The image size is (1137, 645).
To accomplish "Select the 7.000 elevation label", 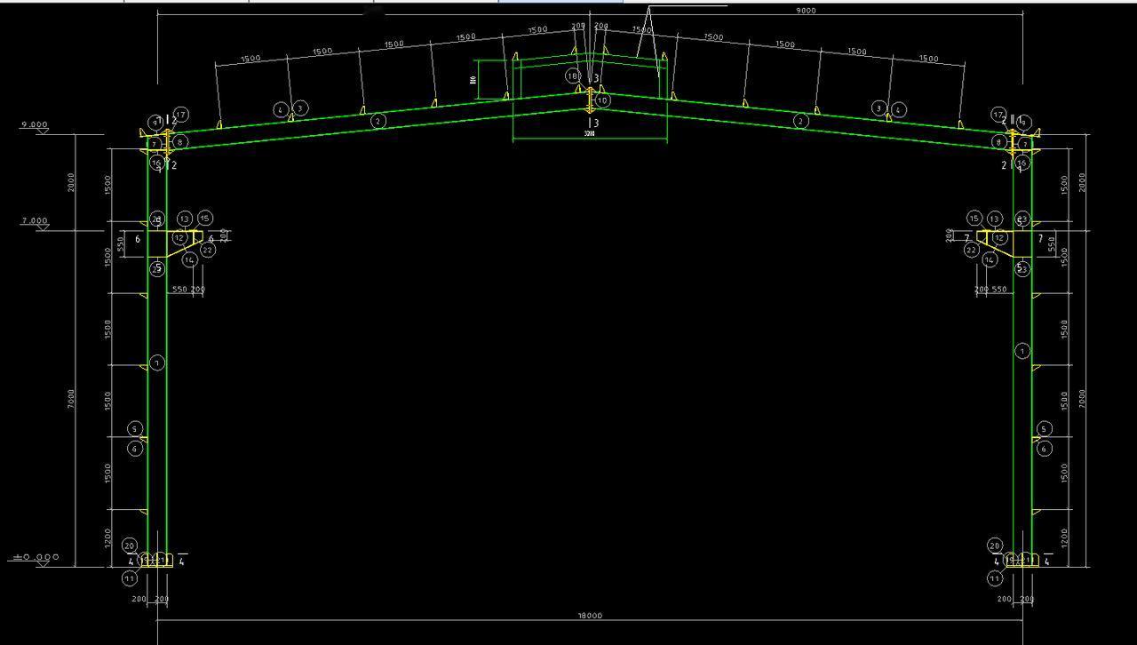I will (x=34, y=221).
